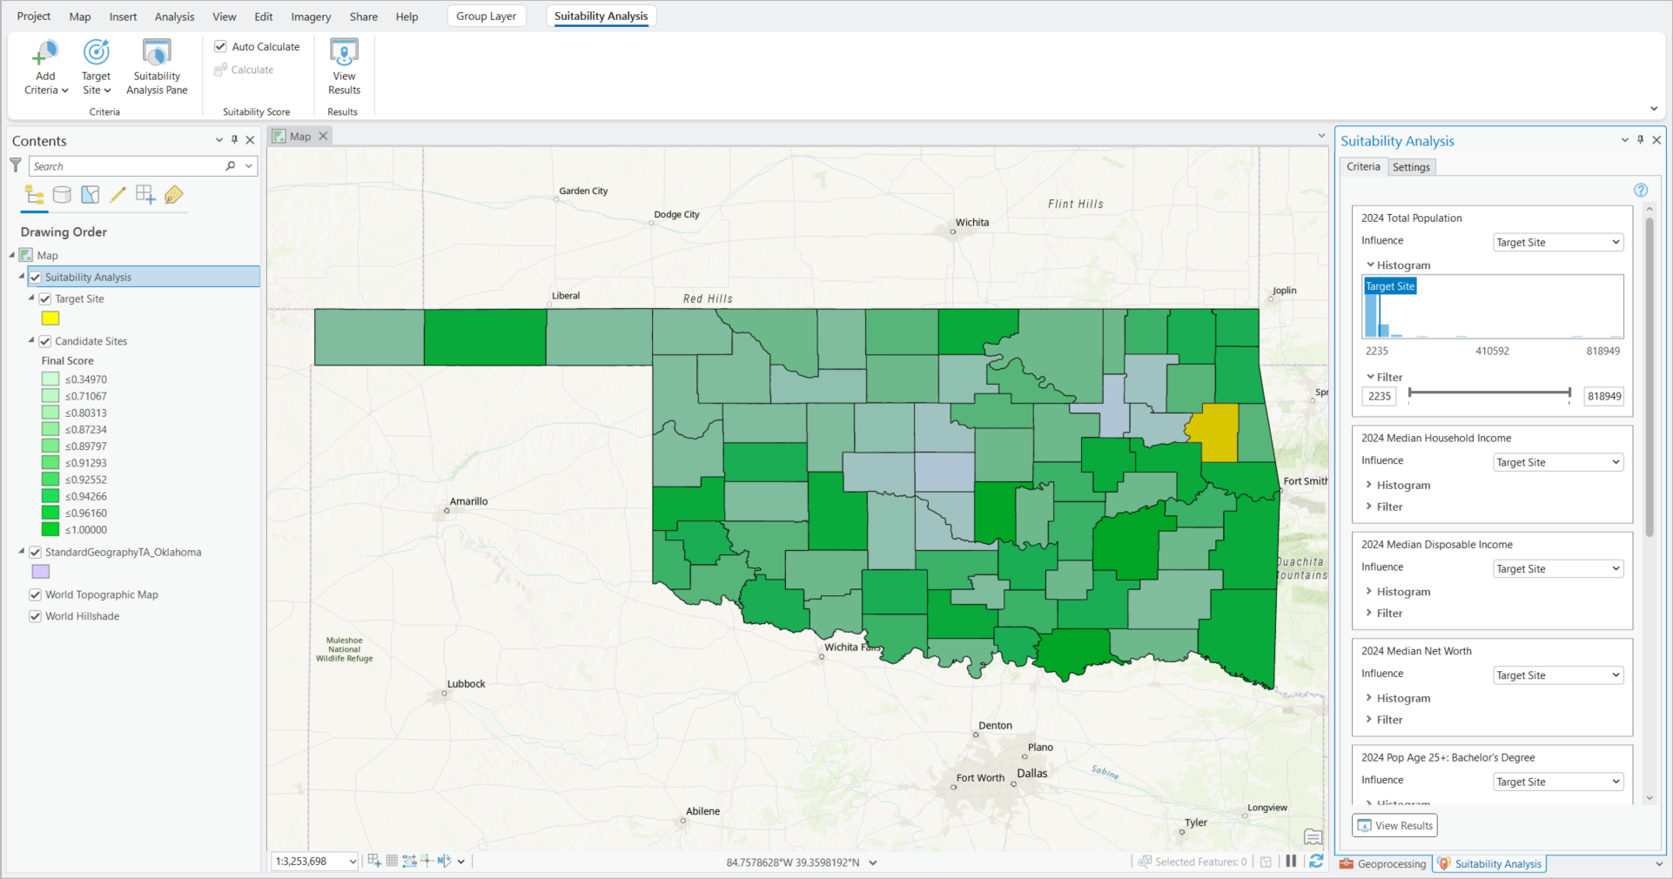This screenshot has width=1673, height=879.
Task: Switch to the Settings tab in Suitability Analysis
Action: click(1411, 166)
